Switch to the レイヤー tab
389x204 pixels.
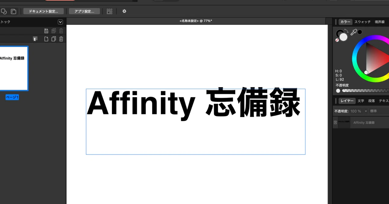pos(347,101)
